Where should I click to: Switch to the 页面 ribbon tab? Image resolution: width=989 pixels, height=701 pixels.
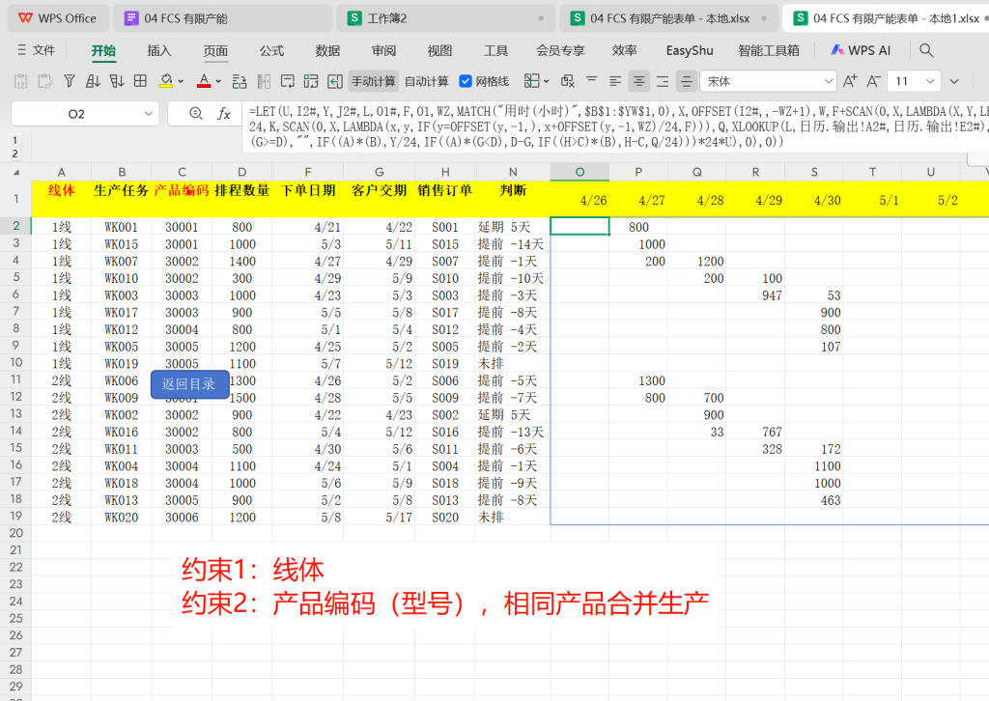(215, 50)
